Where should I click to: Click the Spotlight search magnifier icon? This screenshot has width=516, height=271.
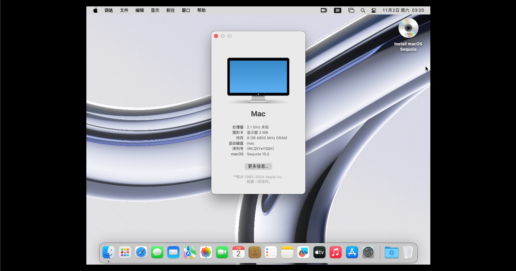[363, 10]
